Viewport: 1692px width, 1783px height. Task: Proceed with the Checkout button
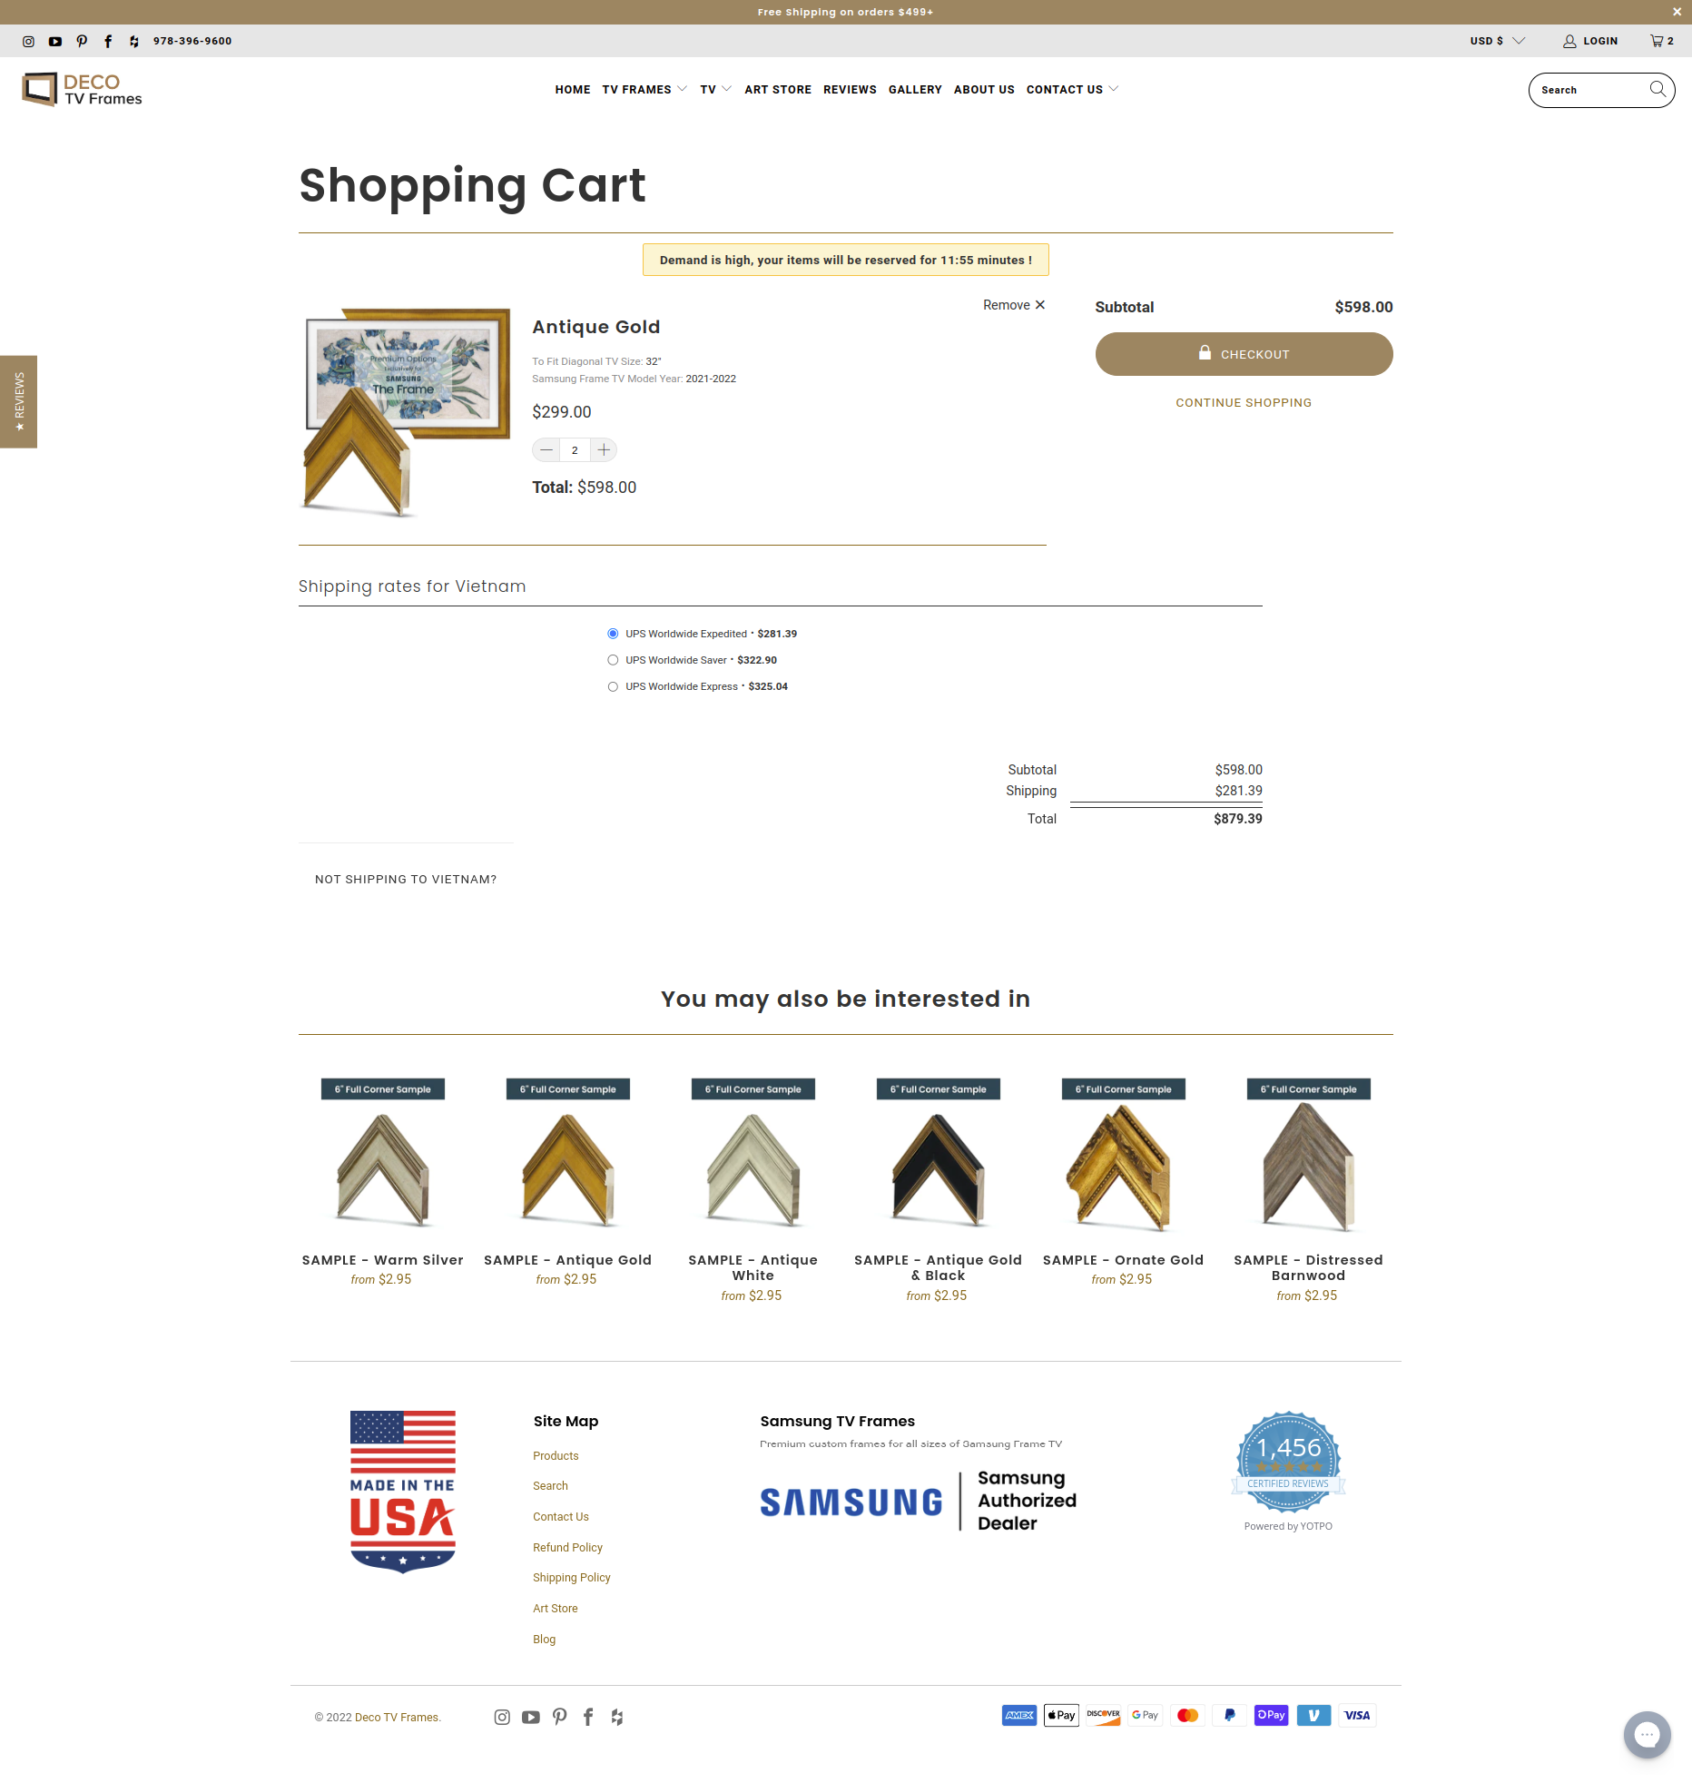pos(1244,354)
